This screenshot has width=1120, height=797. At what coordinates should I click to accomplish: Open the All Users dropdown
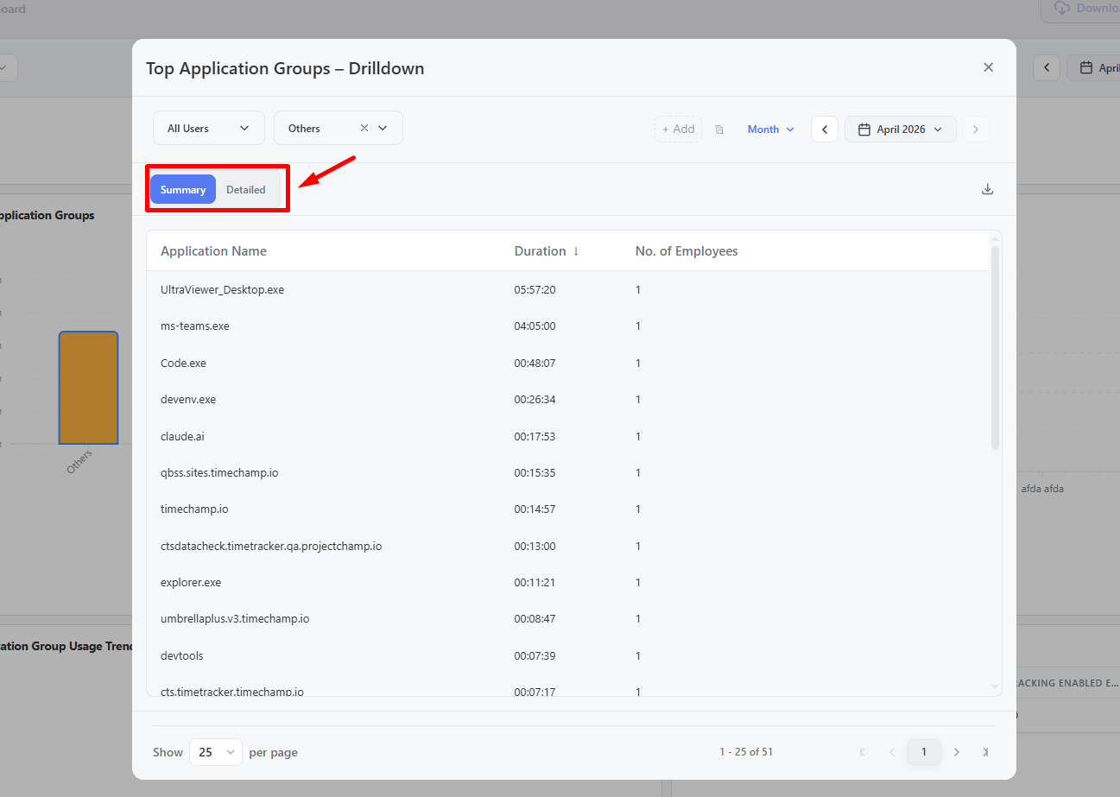(209, 128)
